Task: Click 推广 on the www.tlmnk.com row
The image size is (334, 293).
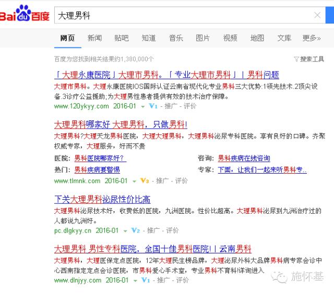Action: (x=162, y=181)
